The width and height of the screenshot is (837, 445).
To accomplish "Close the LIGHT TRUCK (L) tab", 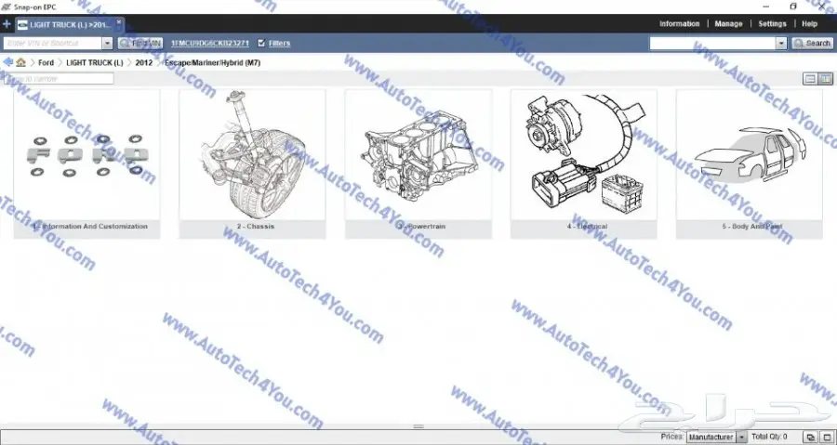I will [118, 22].
